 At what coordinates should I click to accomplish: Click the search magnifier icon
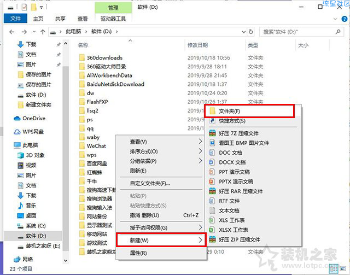(338, 32)
